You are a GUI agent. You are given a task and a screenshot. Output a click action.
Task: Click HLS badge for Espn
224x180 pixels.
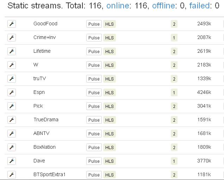coord(110,92)
